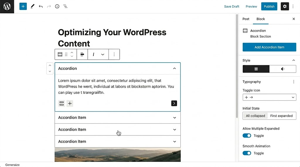Click Save Draft
The height and width of the screenshot is (167, 300).
pos(231,6)
